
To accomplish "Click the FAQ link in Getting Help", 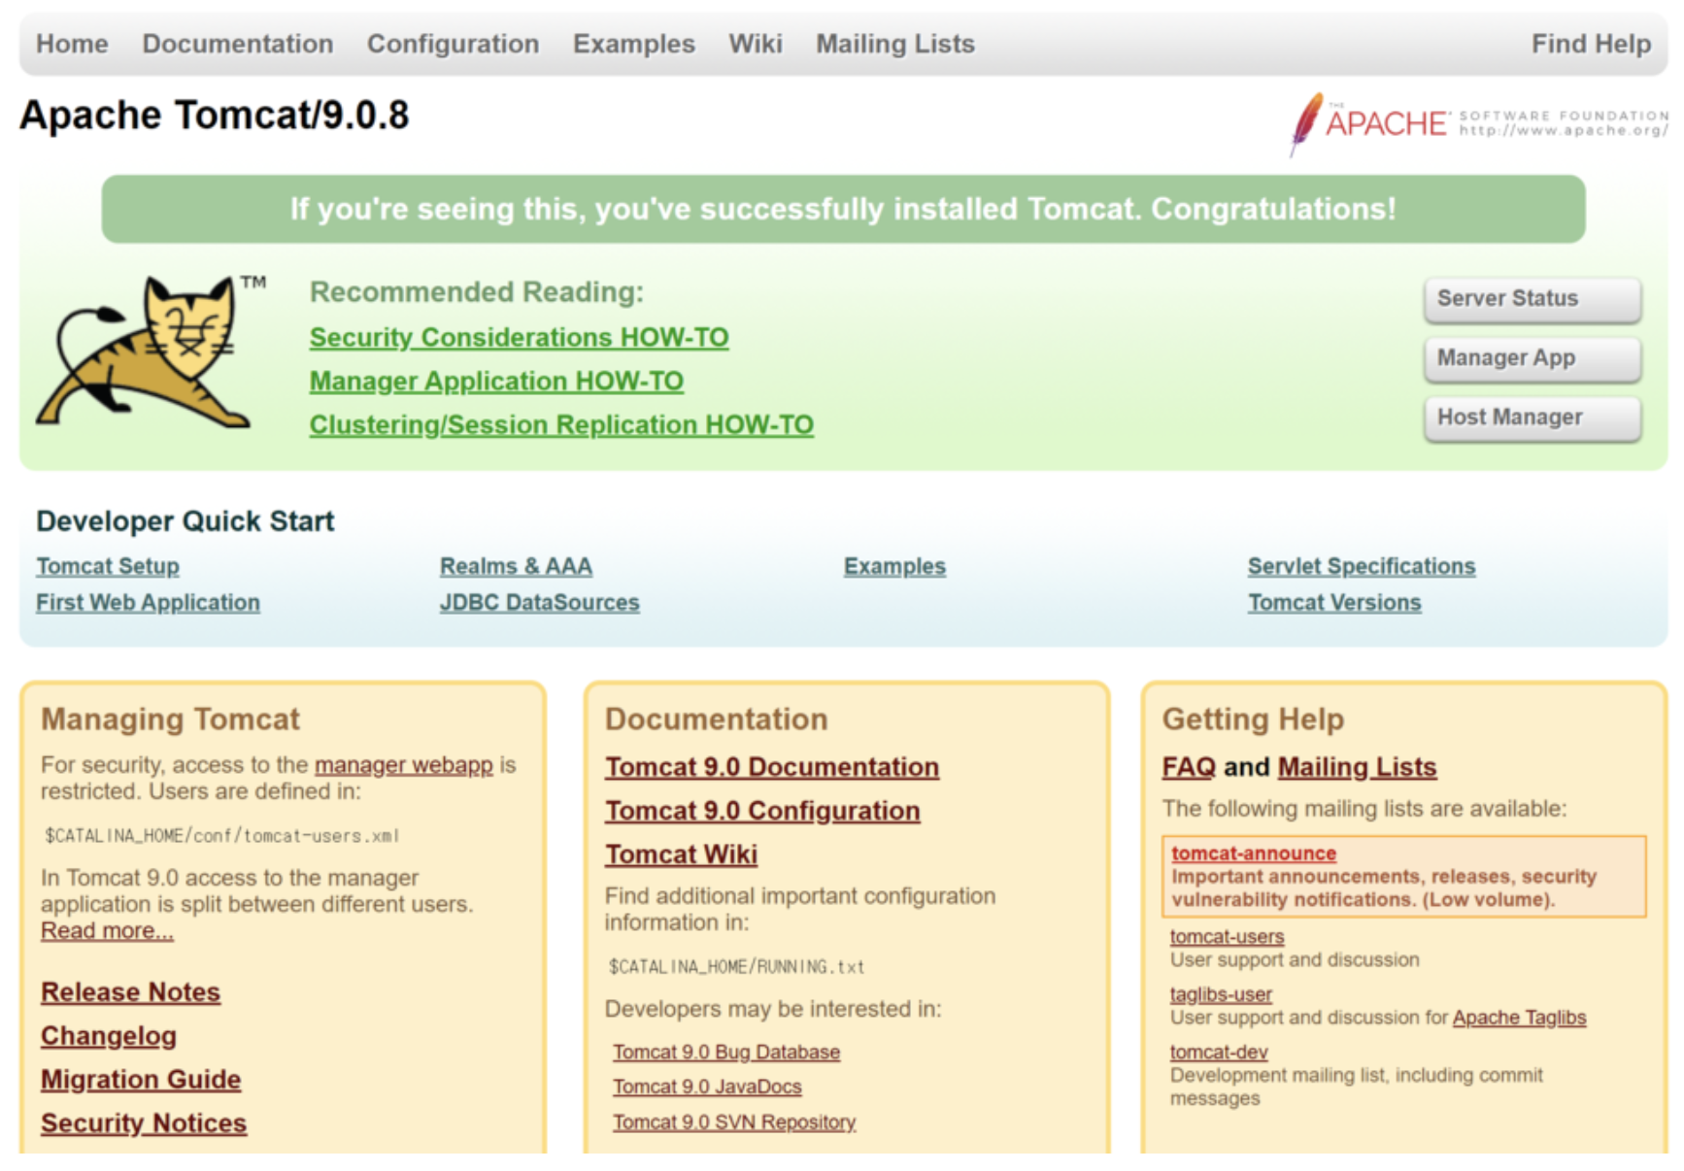I will click(x=1189, y=767).
